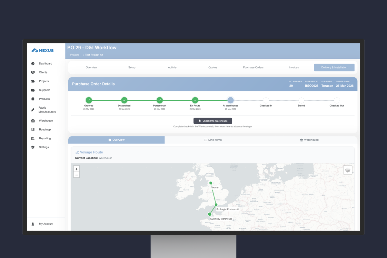The width and height of the screenshot is (387, 258).
Task: Click the Guernsey Warehouse map marker
Action: [210, 214]
